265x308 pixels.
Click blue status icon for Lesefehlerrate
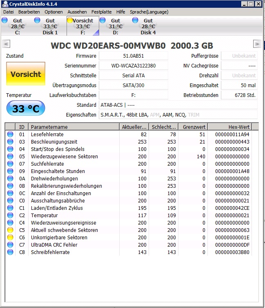(x=10, y=134)
